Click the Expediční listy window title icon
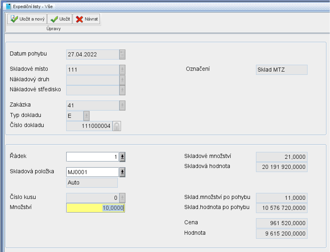 tap(9, 6)
